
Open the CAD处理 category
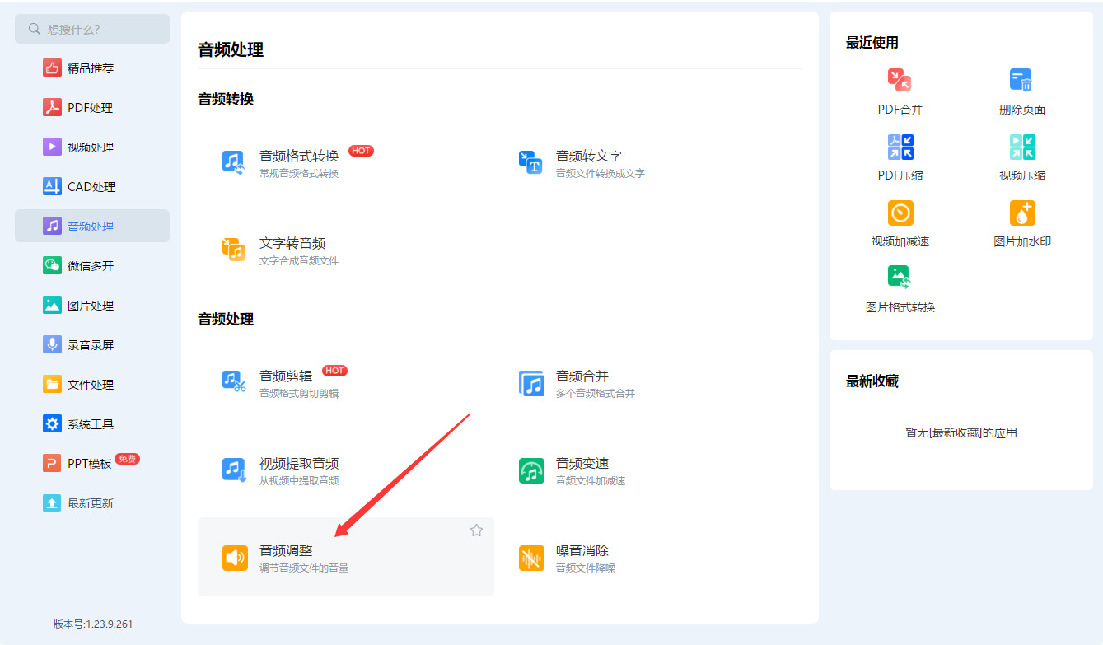click(x=92, y=187)
